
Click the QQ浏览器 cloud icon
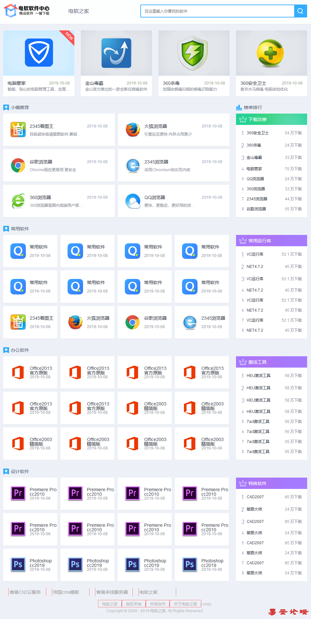click(133, 201)
